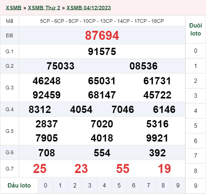Select head loto digit 1
The image size is (206, 194).
point(60,185)
